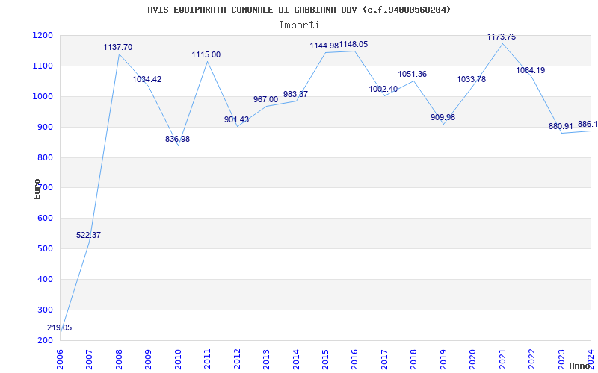Viewport: 598px width, 373px height.
Task: Select the 2024 year on x-axis
Action: click(591, 356)
